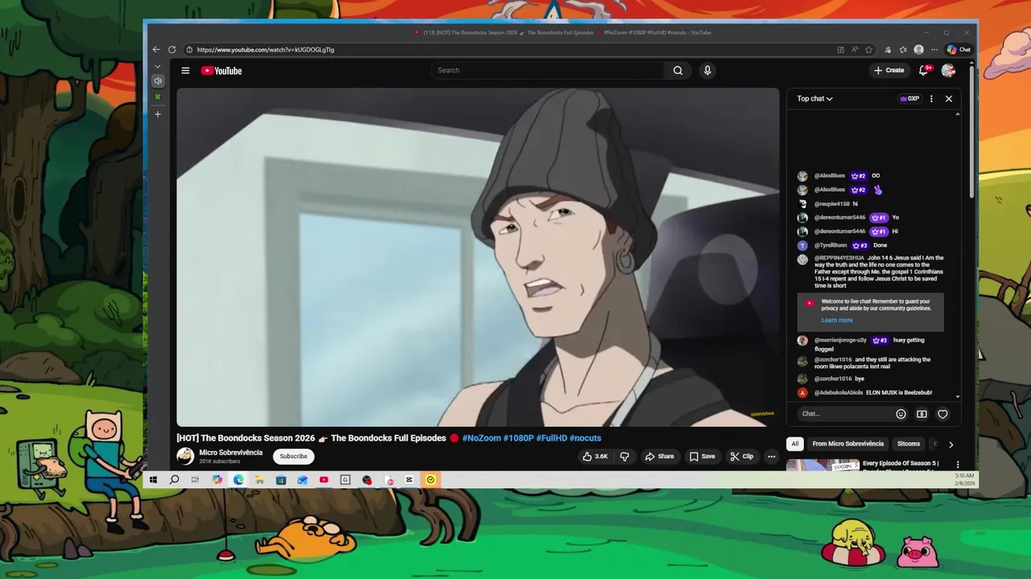Click the Create button
This screenshot has height=579, width=1031.
[x=889, y=71]
